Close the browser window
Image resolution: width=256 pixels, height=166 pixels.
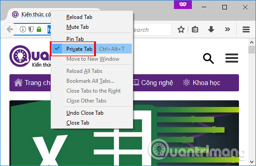(x=245, y=7)
